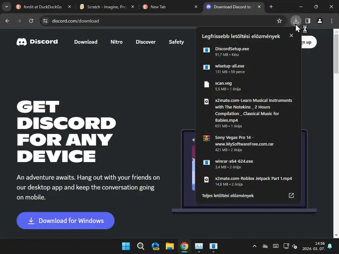Open the notifications bell
The height and width of the screenshot is (254, 339).
coord(330,246)
